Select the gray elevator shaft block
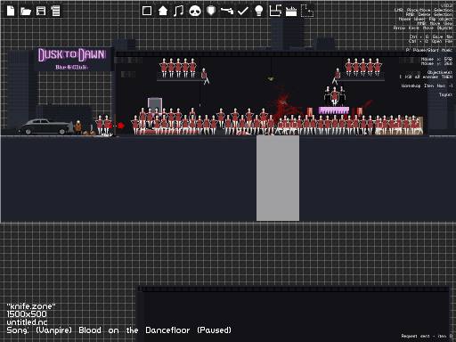Viewport: 456px width, 342px height. 278,178
